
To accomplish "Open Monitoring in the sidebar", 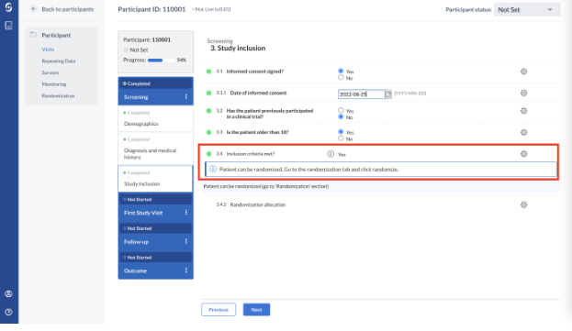I will pyautogui.click(x=54, y=84).
